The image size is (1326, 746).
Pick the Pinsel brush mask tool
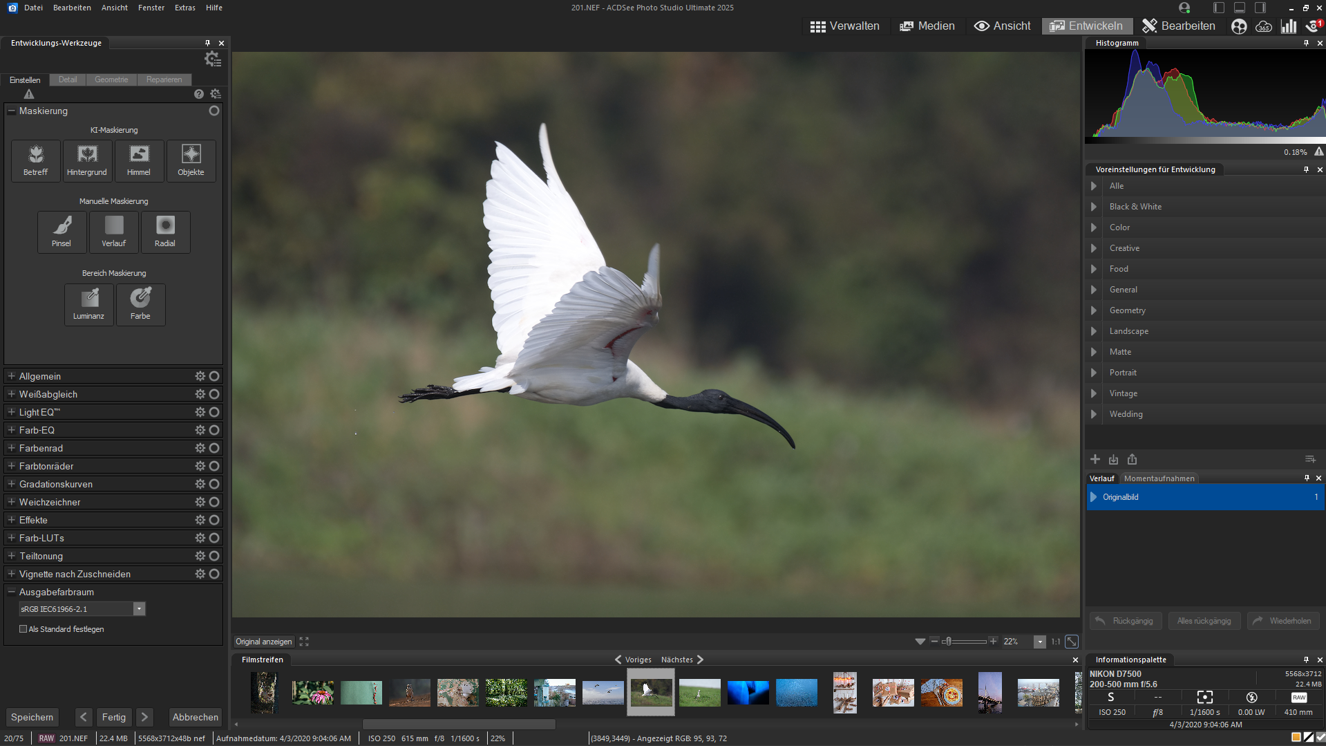coord(61,232)
